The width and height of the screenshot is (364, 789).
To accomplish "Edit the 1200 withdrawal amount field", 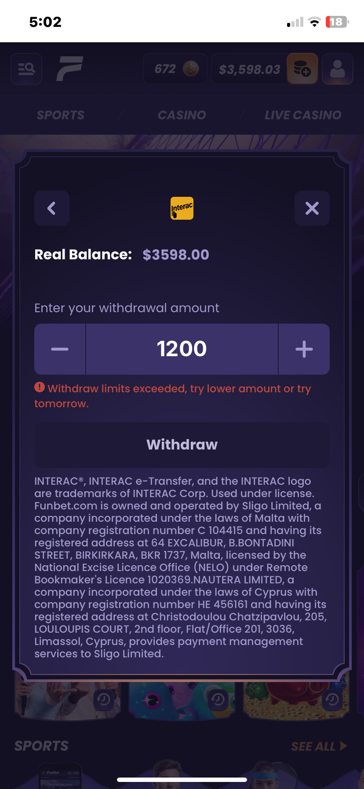I will click(x=182, y=349).
